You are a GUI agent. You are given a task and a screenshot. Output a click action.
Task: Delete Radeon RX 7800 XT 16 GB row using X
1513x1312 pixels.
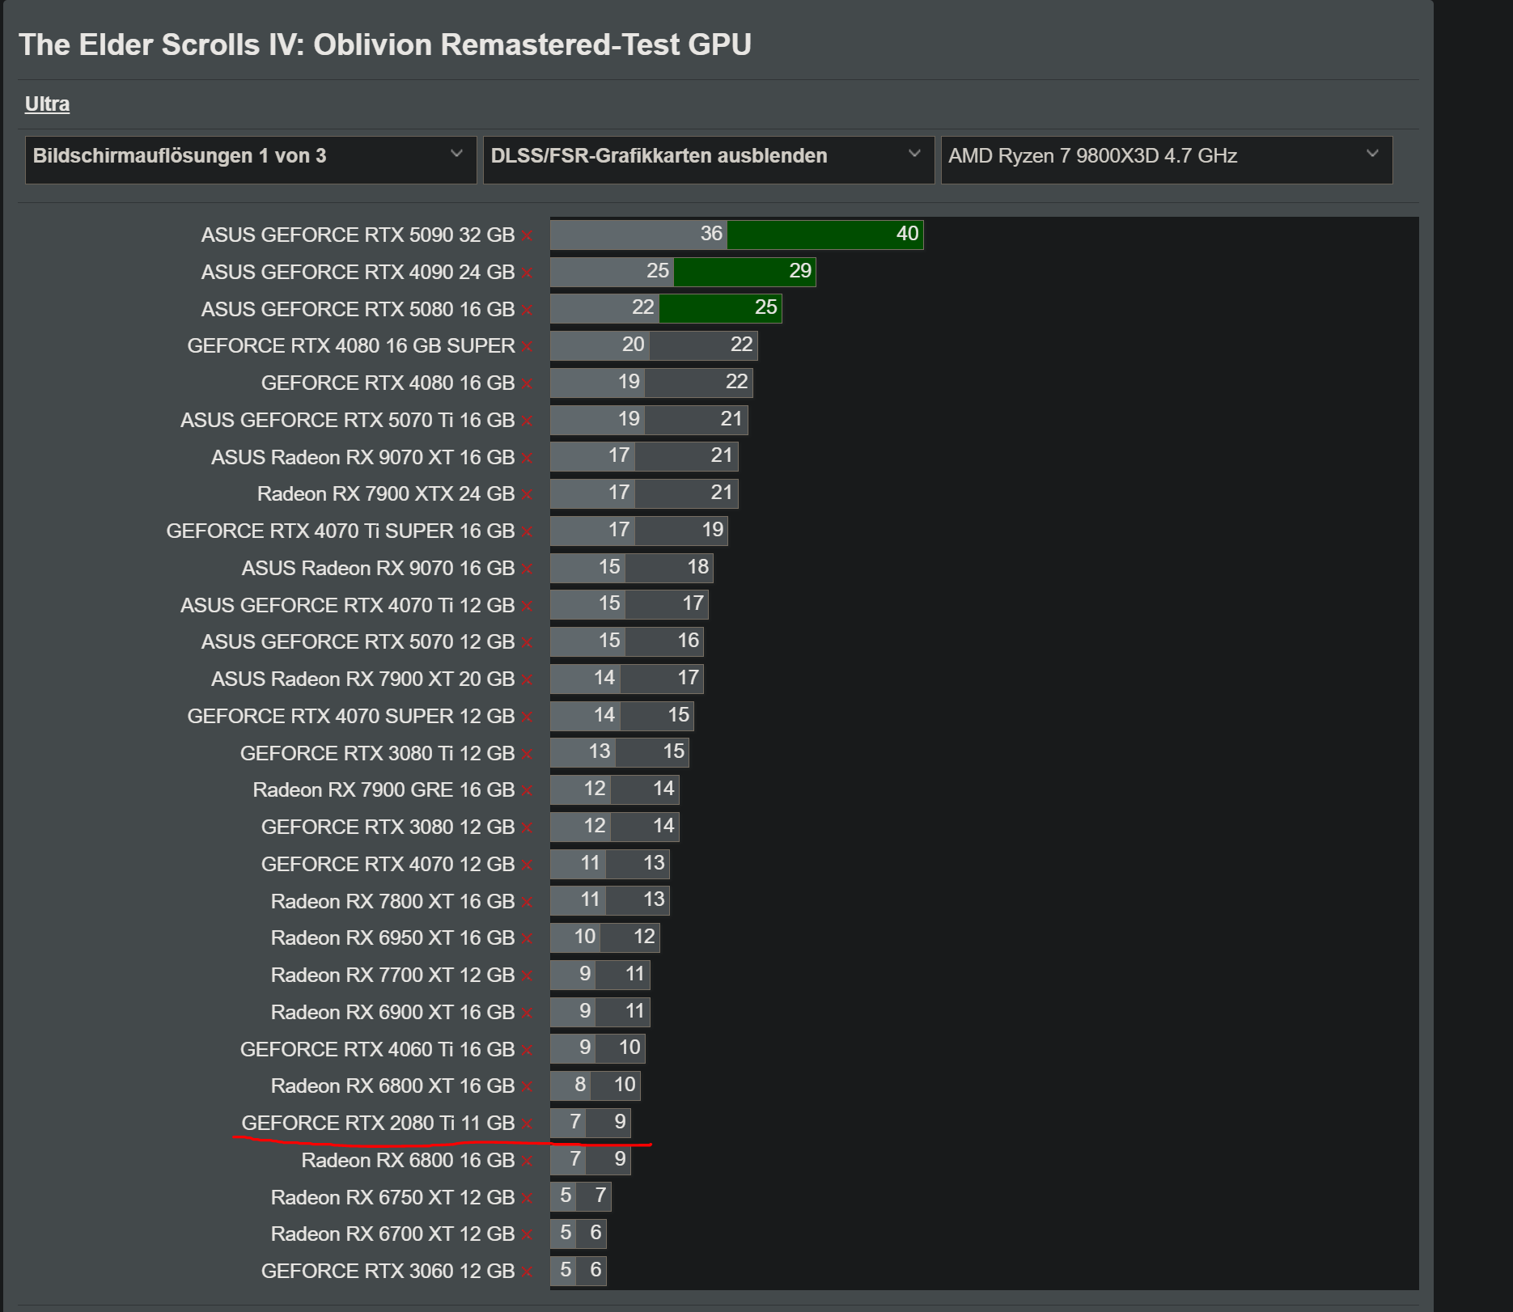point(528,903)
